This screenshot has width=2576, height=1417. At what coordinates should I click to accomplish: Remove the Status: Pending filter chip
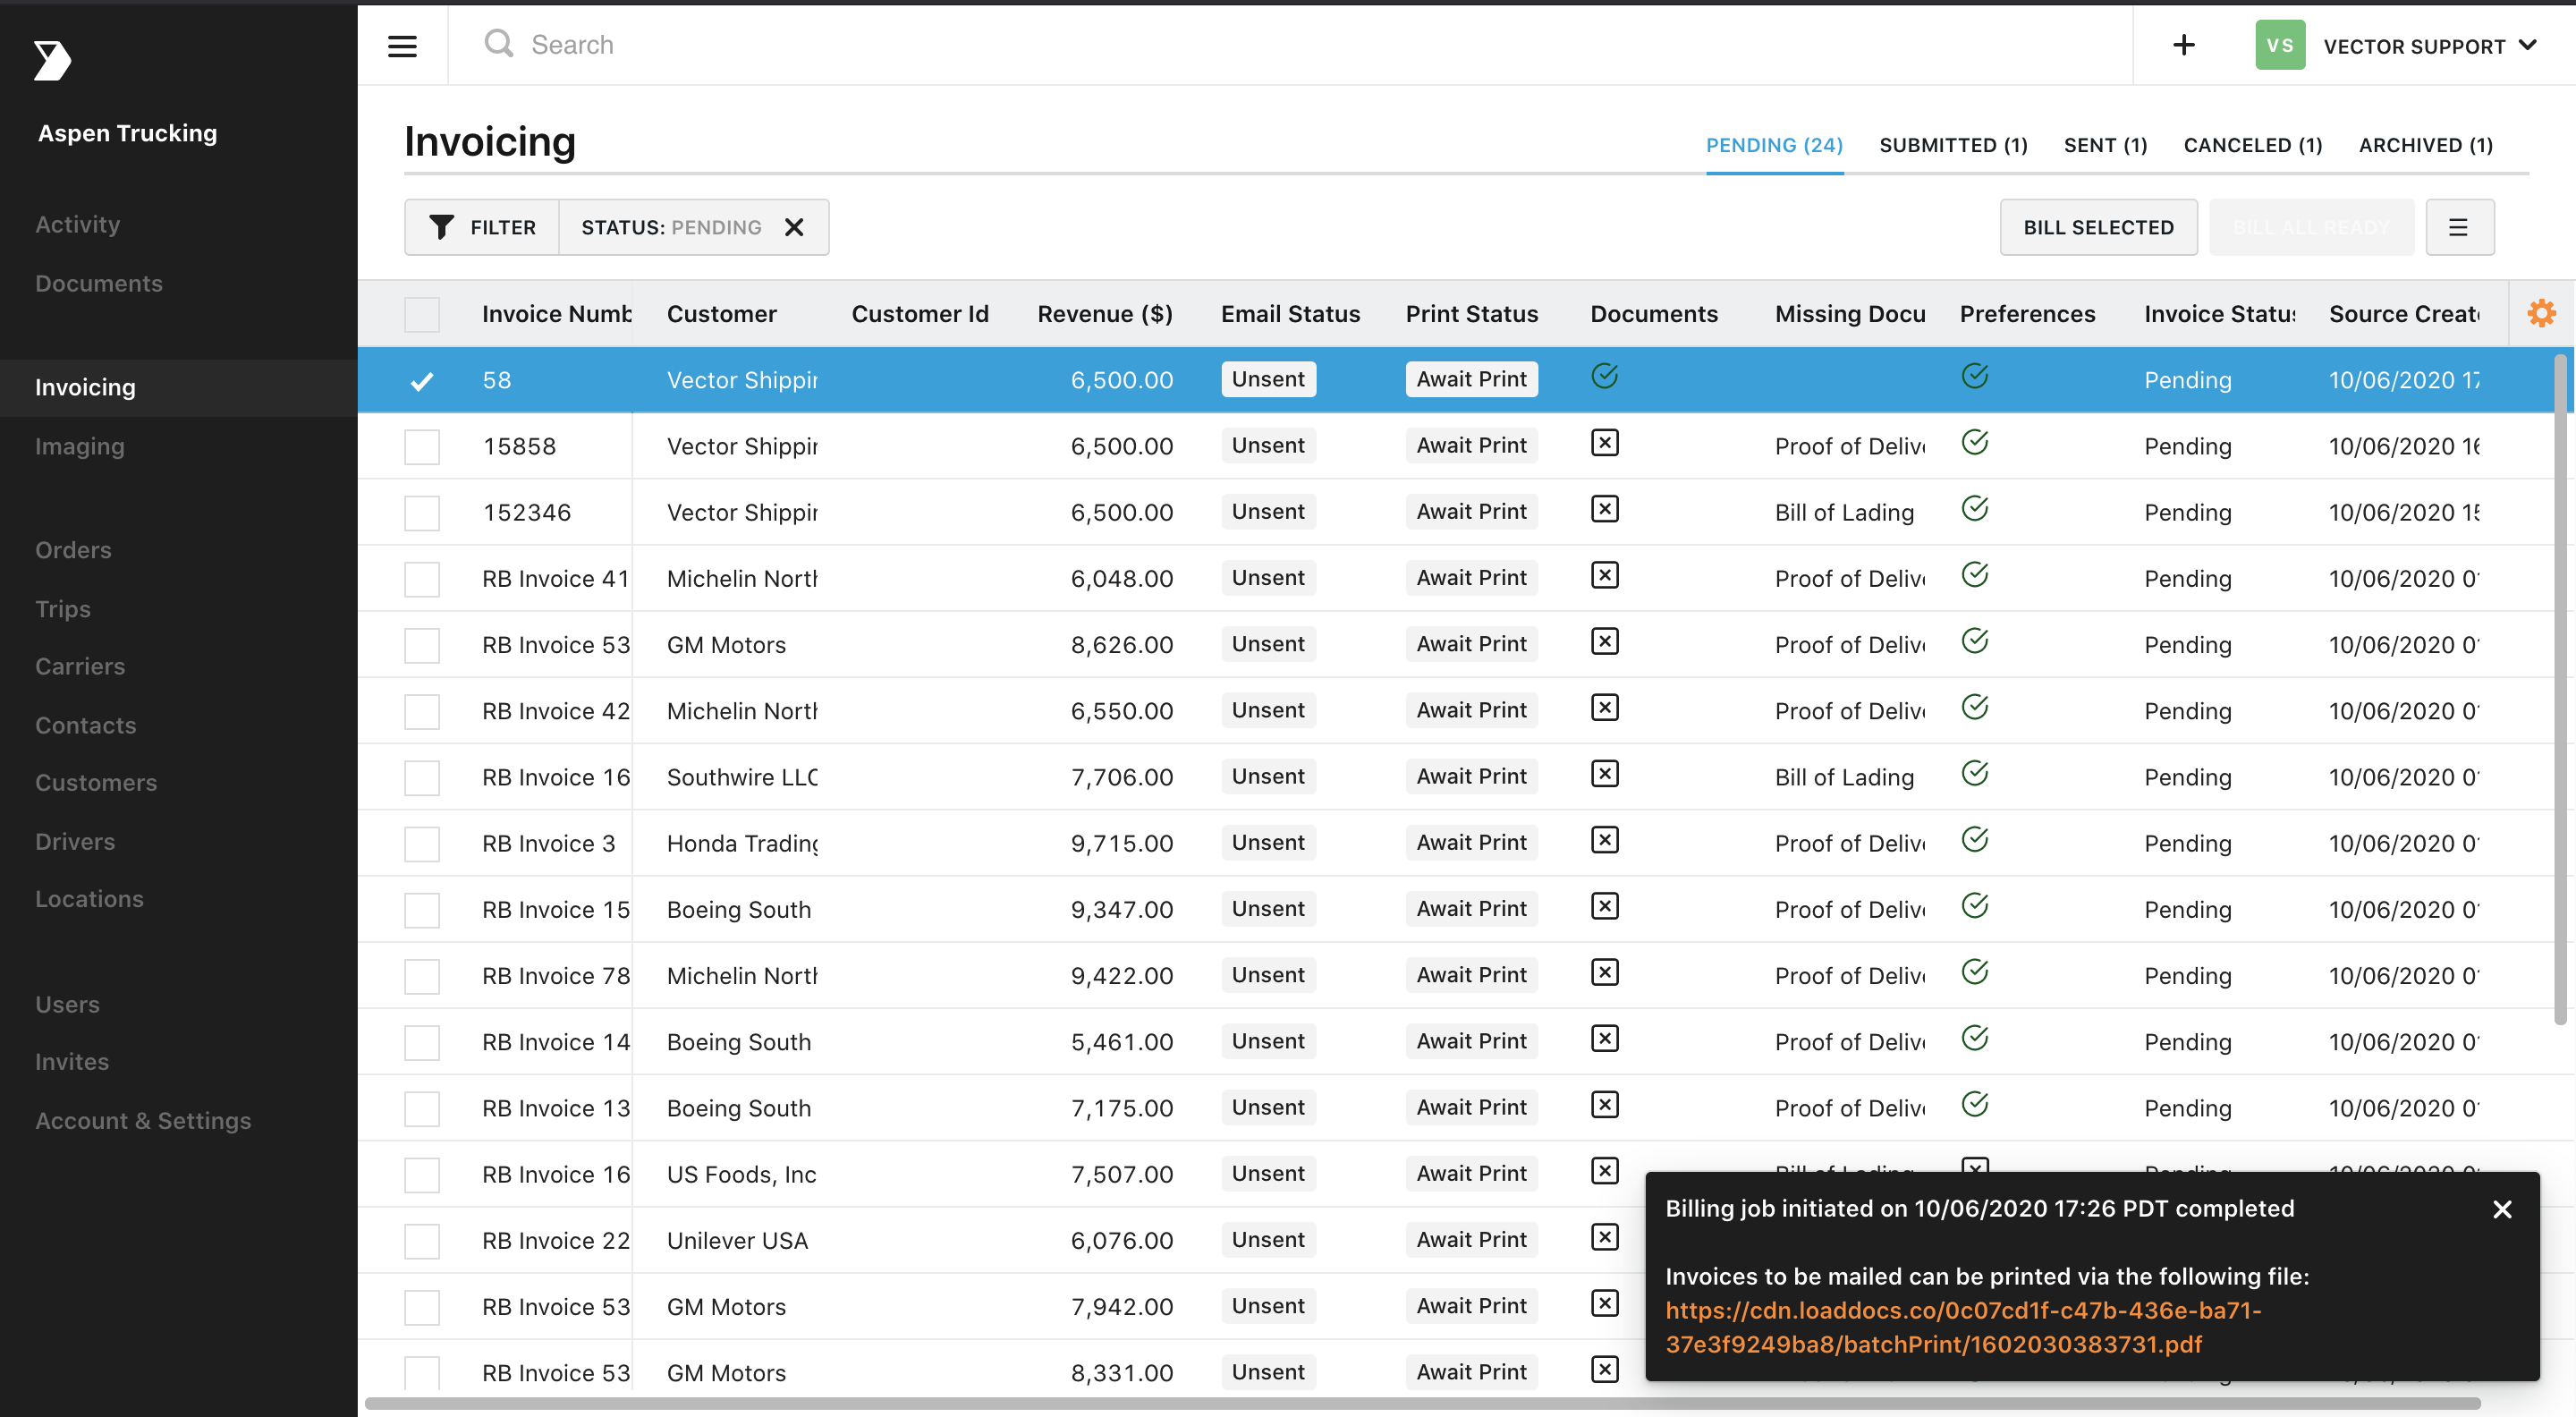pyautogui.click(x=794, y=227)
